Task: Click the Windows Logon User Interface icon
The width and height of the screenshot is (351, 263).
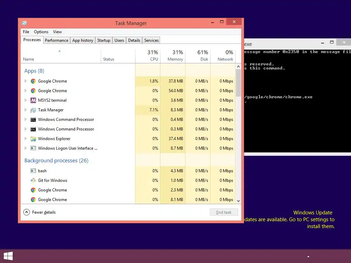Action: (33, 148)
